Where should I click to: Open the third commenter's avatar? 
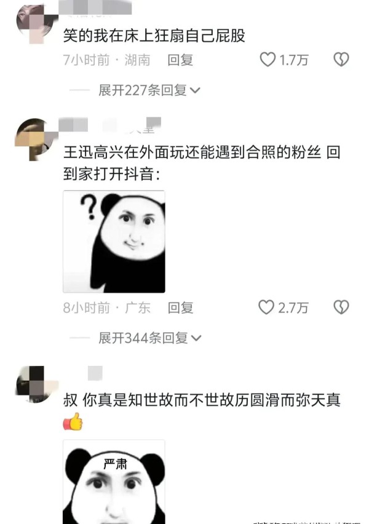[37, 384]
